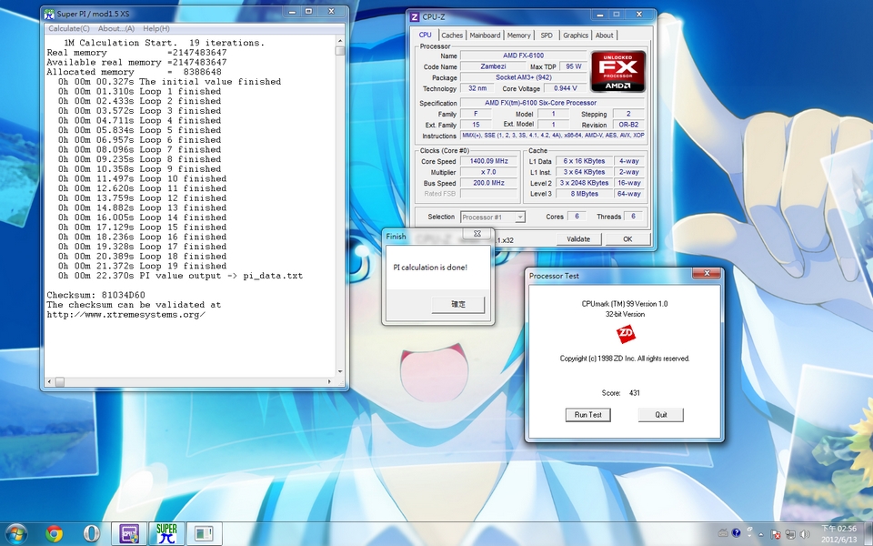Switch to the Graphics tab in CPU-Z
The image size is (873, 546).
click(575, 35)
